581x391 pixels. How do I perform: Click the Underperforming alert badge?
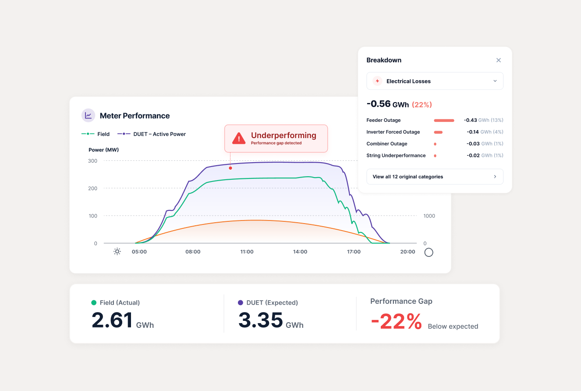[276, 139]
